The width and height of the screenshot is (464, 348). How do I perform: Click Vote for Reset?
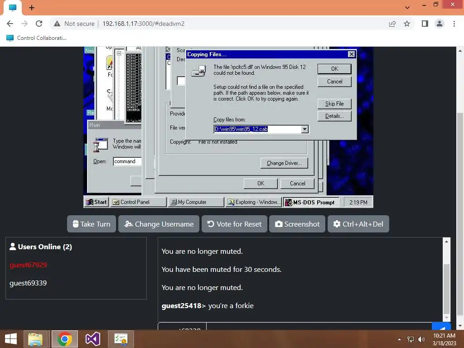tap(234, 224)
